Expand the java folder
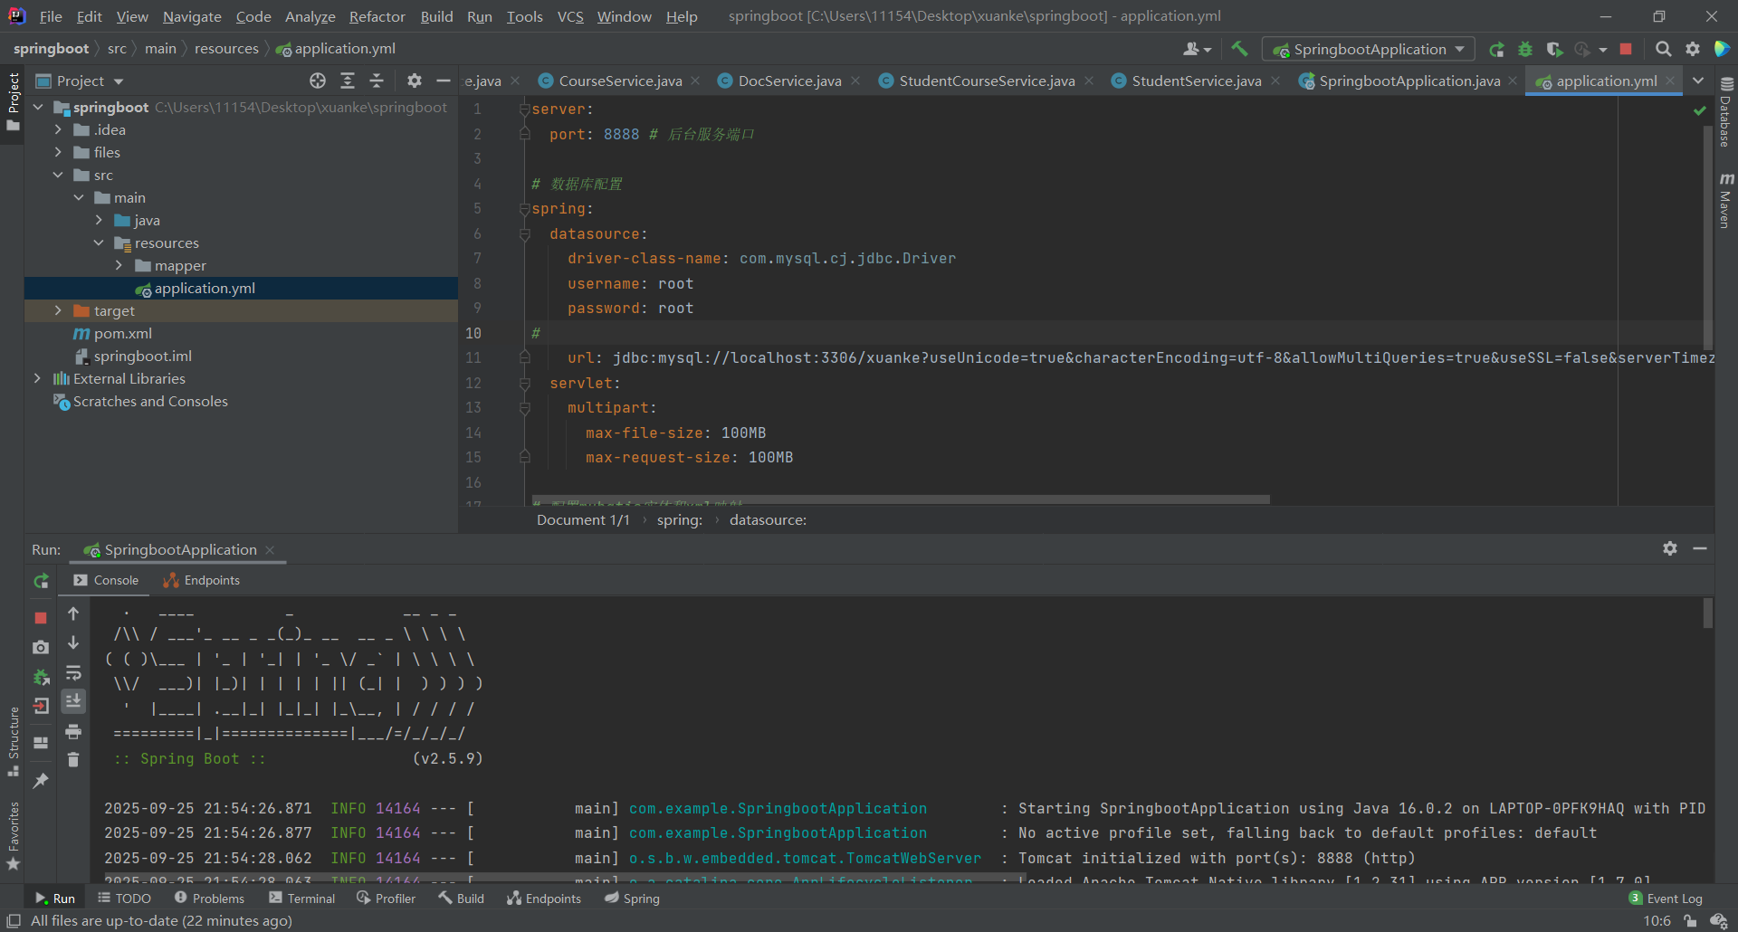Viewport: 1738px width, 932px height. tap(99, 220)
